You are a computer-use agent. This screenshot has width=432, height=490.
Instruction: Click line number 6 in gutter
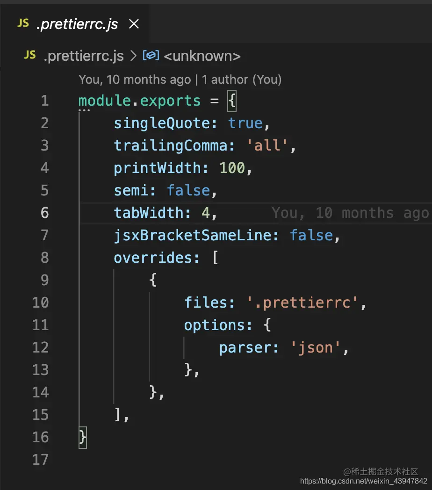pos(45,213)
